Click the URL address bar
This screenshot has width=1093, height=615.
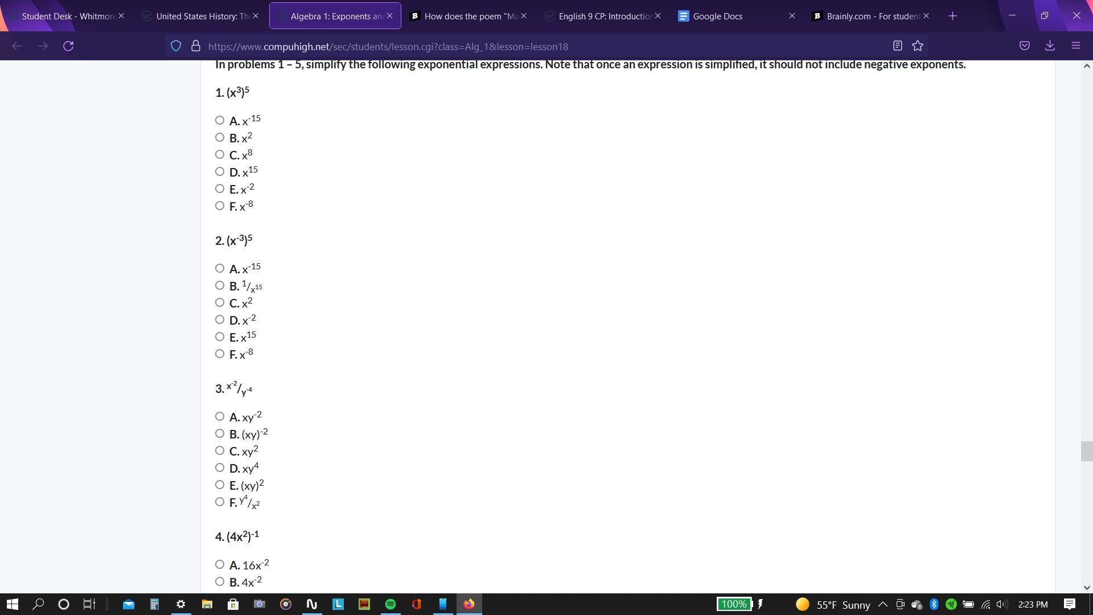(512, 46)
